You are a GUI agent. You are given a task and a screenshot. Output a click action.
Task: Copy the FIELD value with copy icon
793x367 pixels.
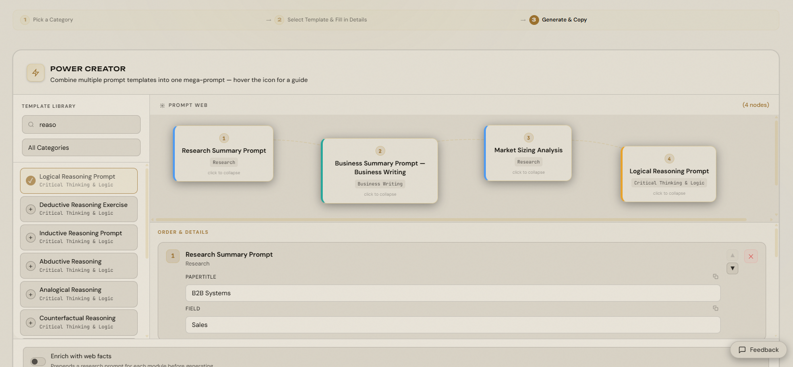click(715, 308)
